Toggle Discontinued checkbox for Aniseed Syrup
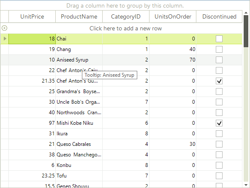 219,60
